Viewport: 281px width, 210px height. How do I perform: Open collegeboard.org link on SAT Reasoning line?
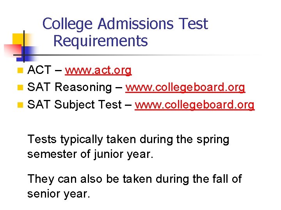point(185,87)
